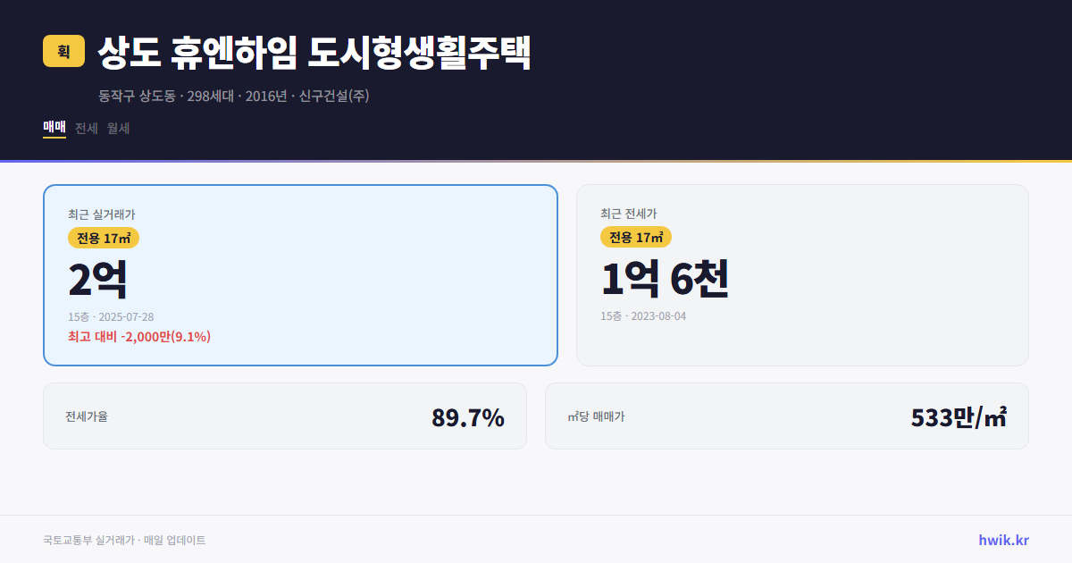
Task: Click the 최고 대비 -2,000만(9.1%) text
Action: (138, 337)
